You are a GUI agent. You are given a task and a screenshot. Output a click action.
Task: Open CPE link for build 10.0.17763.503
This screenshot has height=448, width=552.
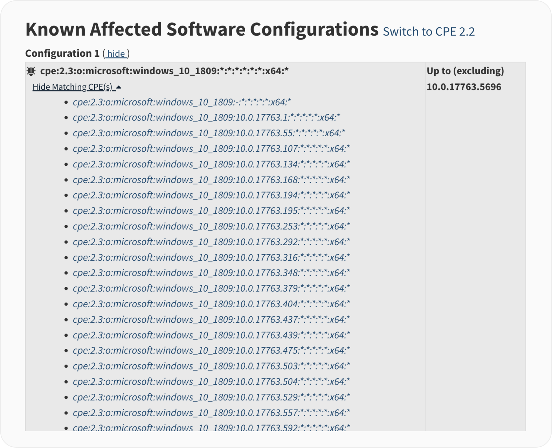211,366
